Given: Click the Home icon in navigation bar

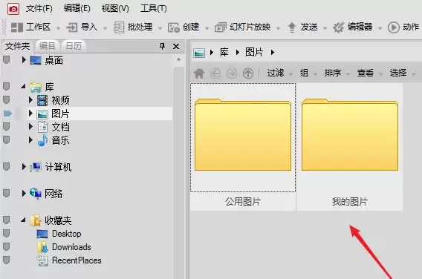Looking at the screenshot, I should coord(199,73).
